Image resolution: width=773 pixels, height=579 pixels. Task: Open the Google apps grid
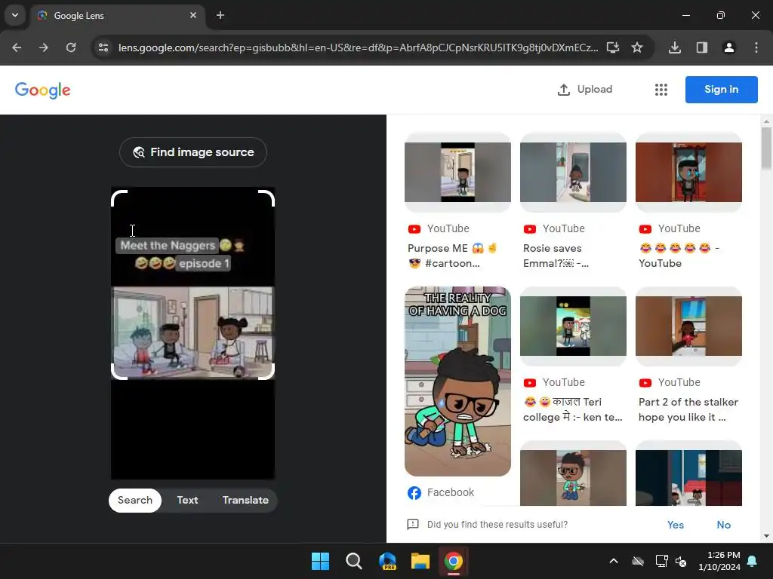coord(661,90)
